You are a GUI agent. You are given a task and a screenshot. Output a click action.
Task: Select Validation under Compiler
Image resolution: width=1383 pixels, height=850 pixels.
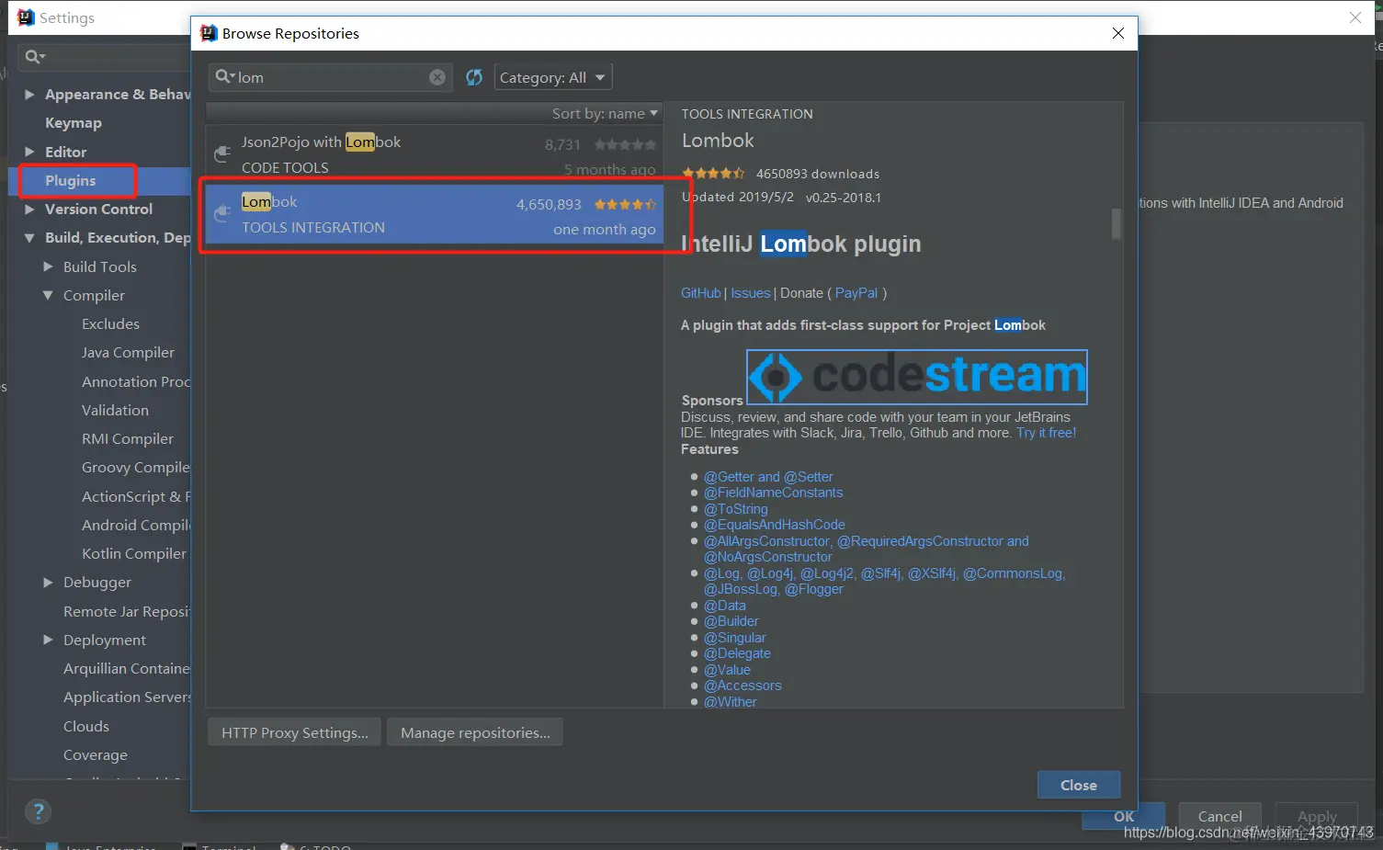(115, 410)
